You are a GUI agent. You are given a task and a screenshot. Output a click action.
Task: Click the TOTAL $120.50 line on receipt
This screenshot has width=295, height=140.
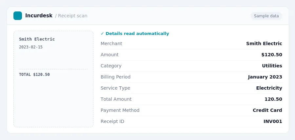click(34, 75)
